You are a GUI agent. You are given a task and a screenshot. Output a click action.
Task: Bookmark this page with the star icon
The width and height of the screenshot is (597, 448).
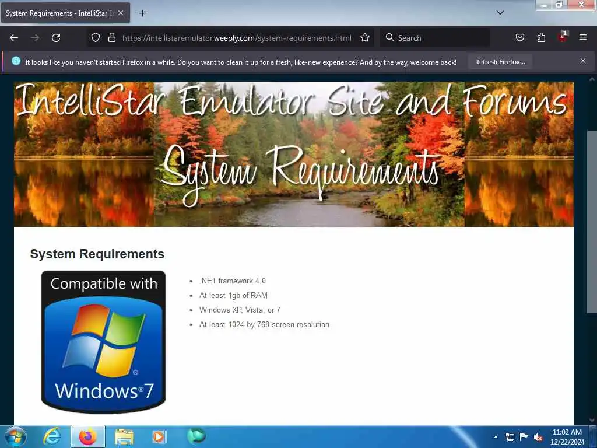click(365, 37)
